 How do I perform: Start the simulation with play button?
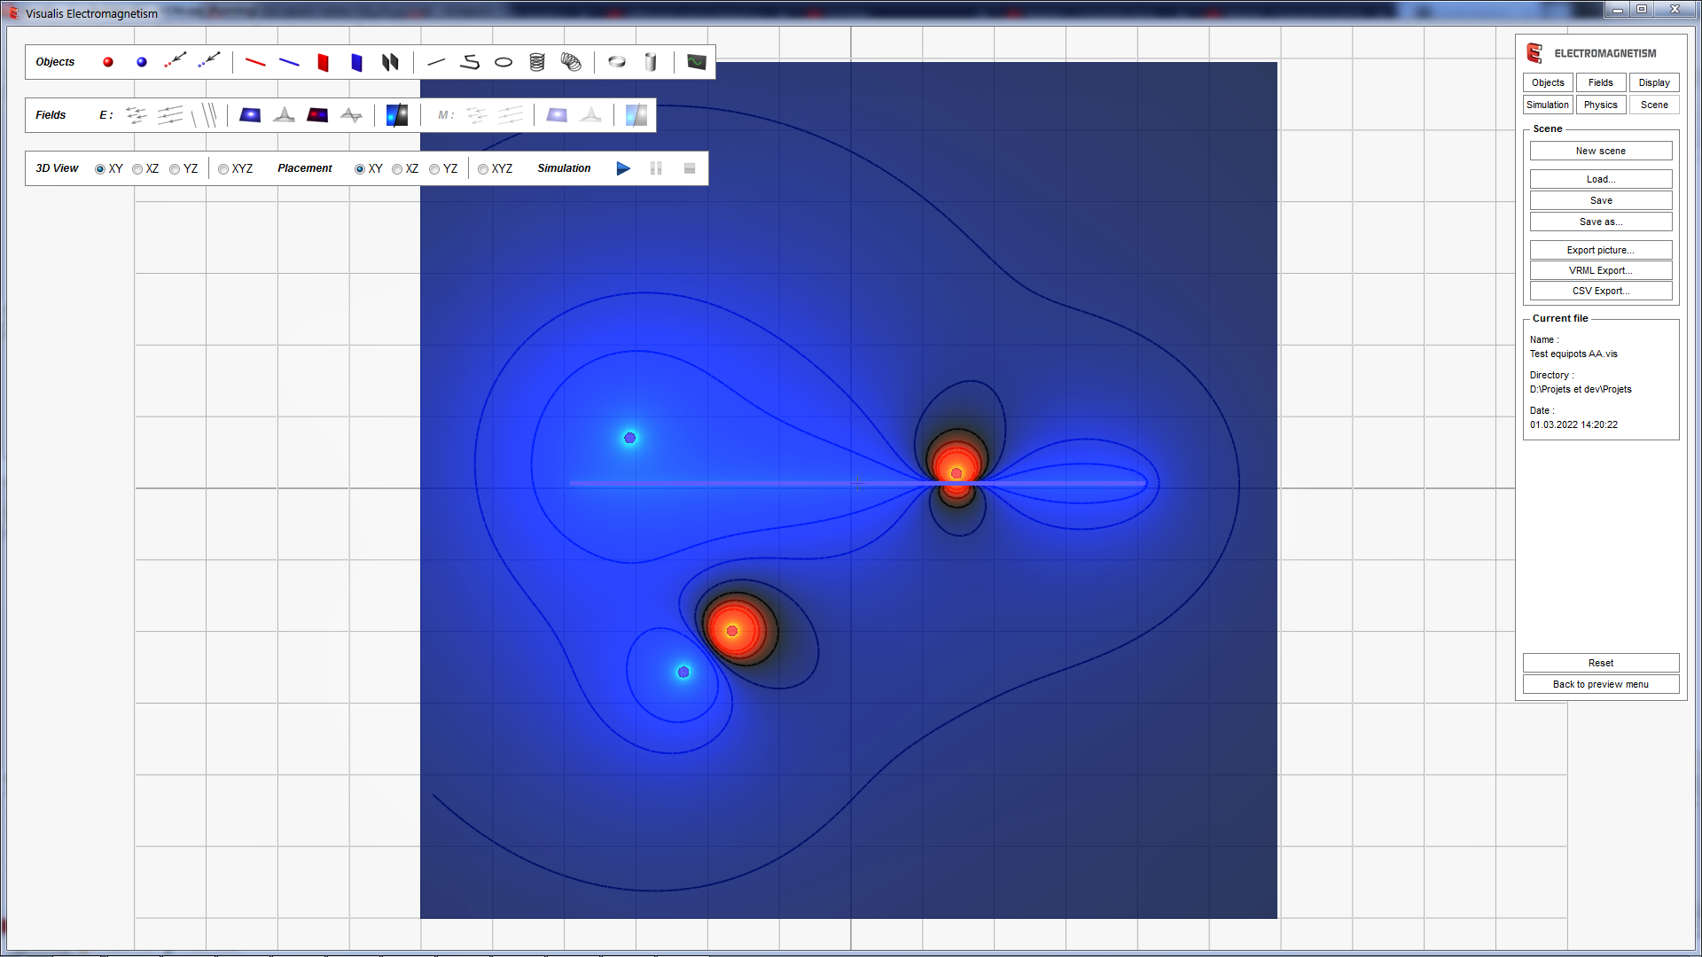(623, 168)
